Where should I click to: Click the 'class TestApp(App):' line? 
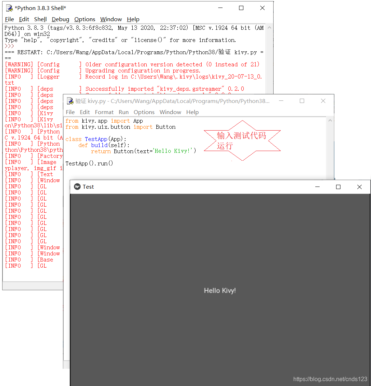click(x=96, y=139)
